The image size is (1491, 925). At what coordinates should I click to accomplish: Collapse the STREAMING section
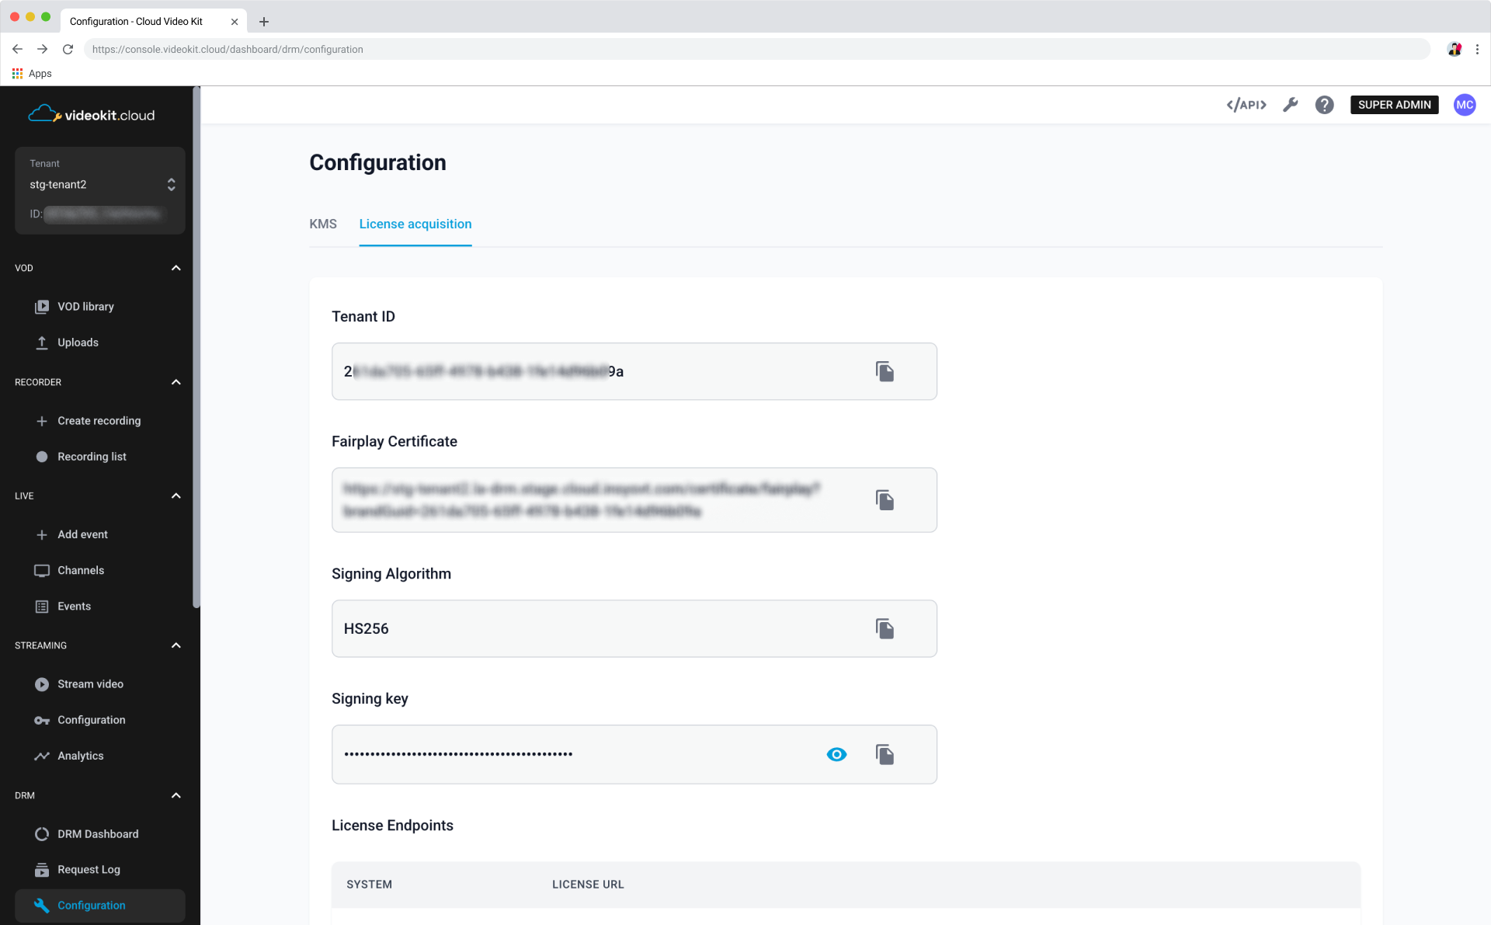click(176, 645)
